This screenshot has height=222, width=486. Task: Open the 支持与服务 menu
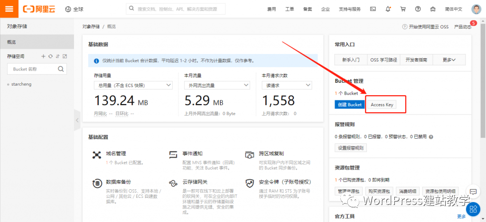tap(350, 9)
